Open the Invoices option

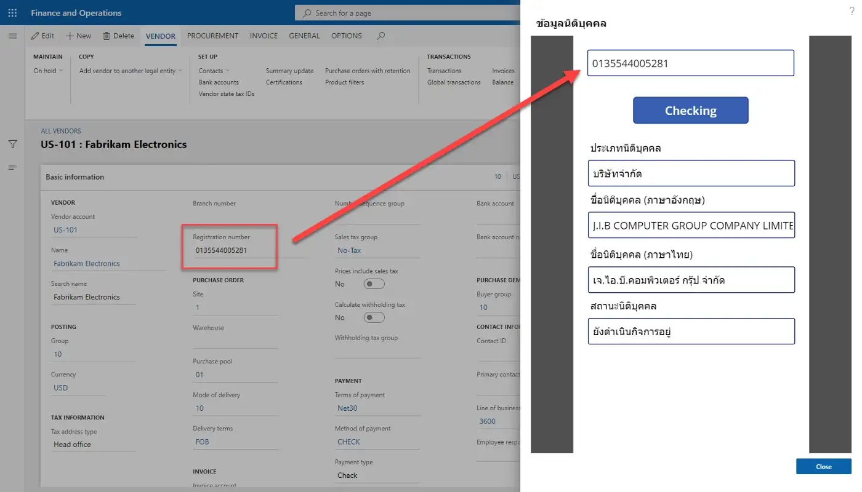click(x=503, y=71)
